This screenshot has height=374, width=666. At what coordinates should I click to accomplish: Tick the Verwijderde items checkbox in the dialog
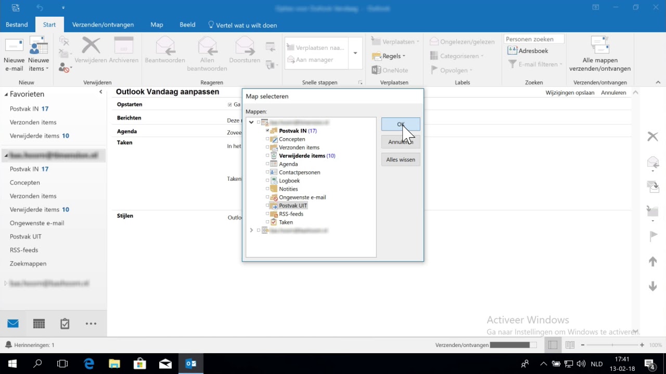coord(268,156)
